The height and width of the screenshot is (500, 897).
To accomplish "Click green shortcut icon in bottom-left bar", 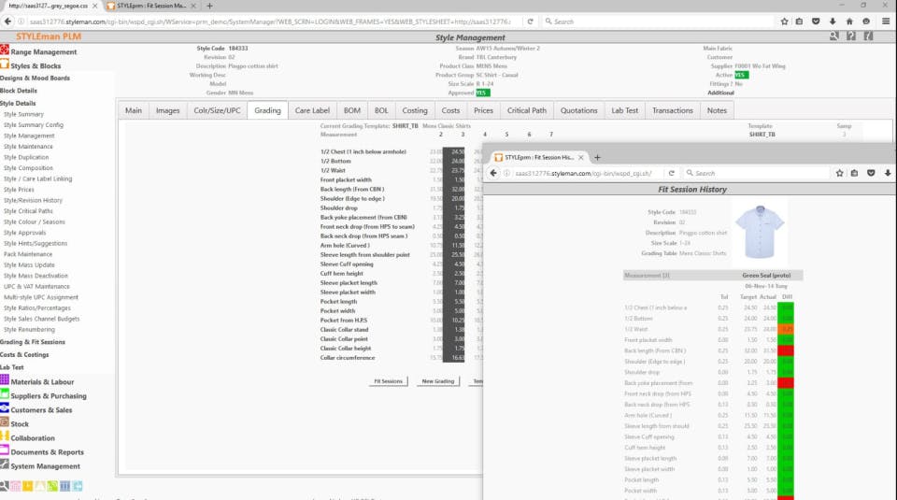I will pos(52,486).
